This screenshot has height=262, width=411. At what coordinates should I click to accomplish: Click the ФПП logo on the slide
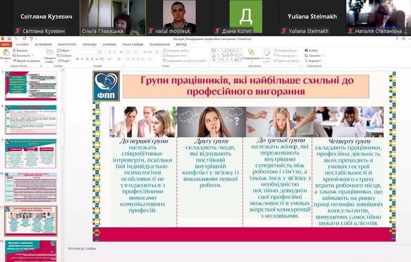(x=106, y=86)
